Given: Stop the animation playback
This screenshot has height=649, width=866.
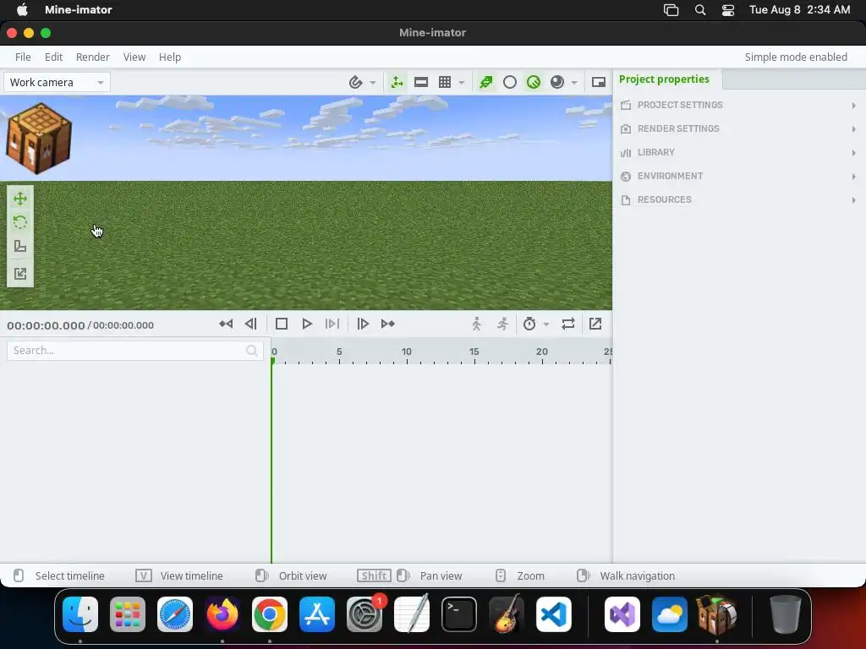Looking at the screenshot, I should point(282,324).
